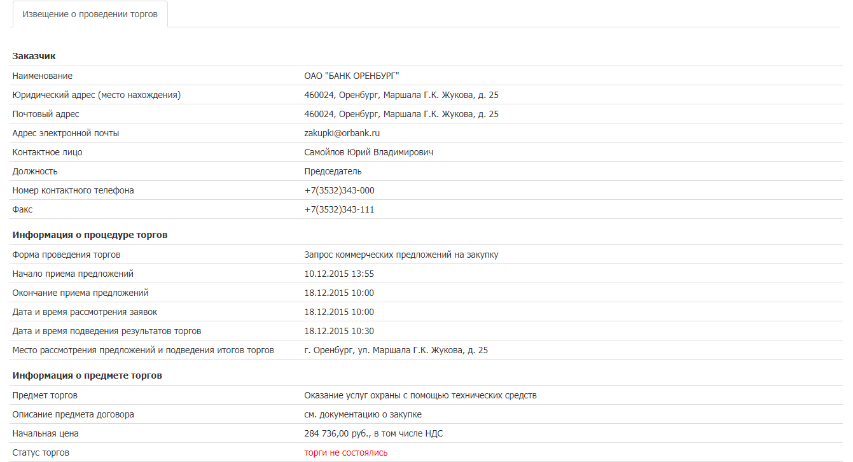
Task: Click the value "Председатель"
Action: [333, 171]
